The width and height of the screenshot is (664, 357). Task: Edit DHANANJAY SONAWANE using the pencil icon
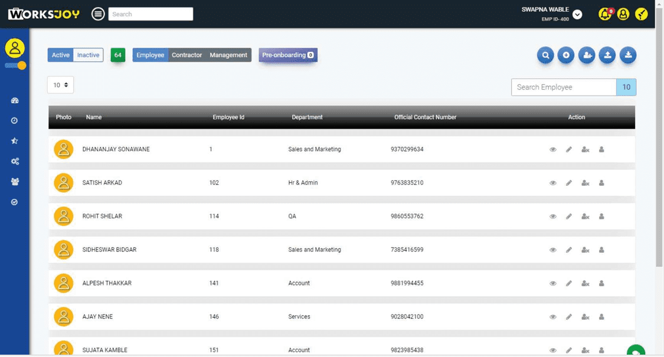569,149
